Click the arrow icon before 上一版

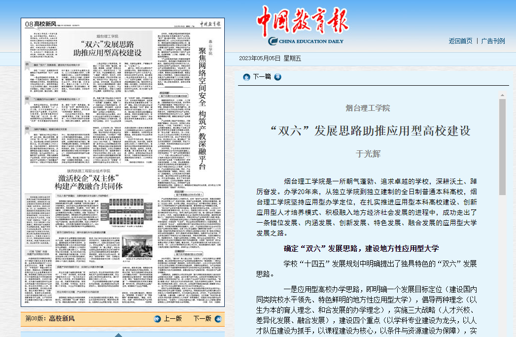[x=157, y=319]
